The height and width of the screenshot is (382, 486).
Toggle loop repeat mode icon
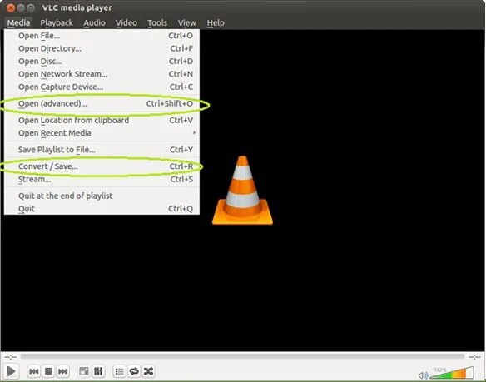(134, 371)
